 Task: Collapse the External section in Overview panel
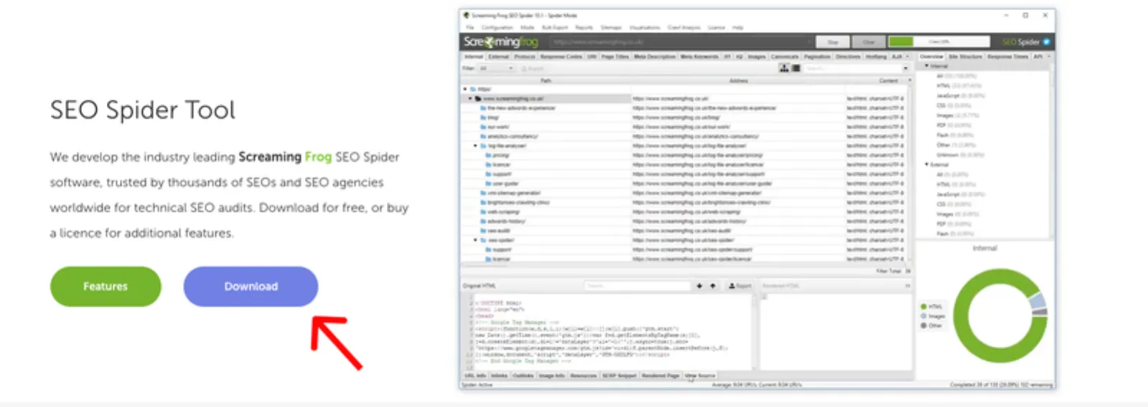[926, 164]
